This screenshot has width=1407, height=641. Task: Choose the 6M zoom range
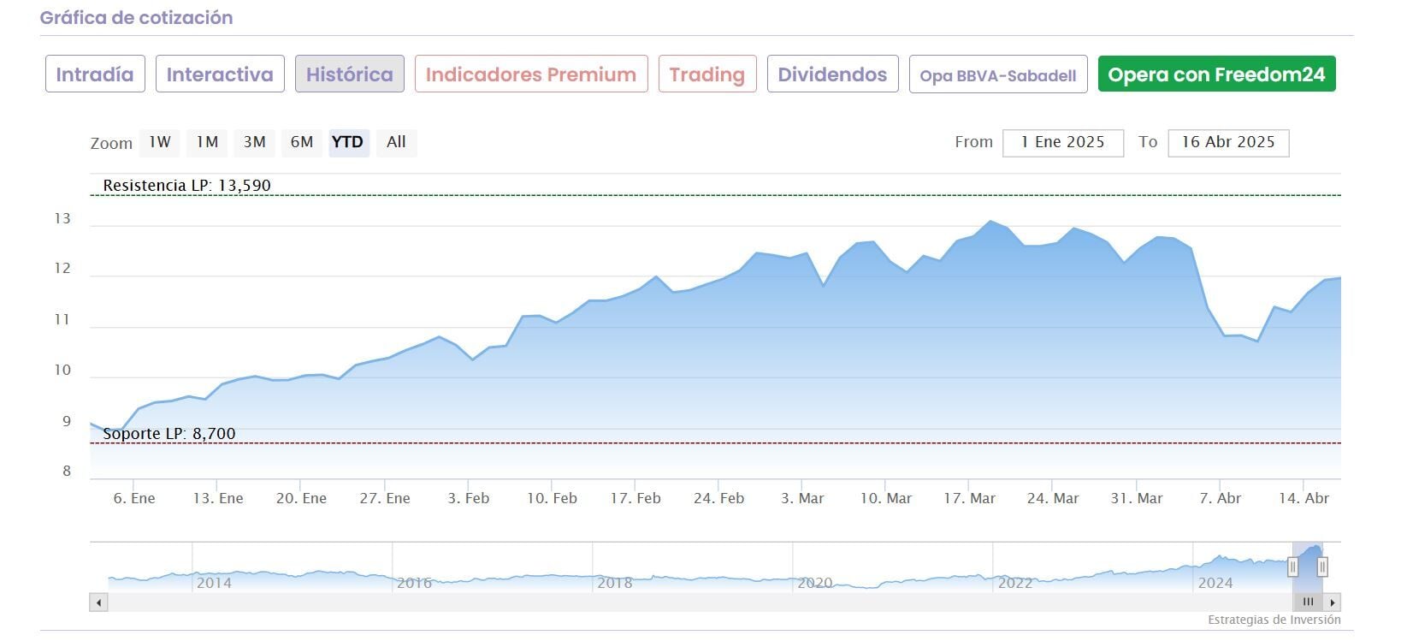(x=301, y=142)
